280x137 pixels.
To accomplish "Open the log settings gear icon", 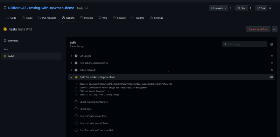I will tap(272, 44).
